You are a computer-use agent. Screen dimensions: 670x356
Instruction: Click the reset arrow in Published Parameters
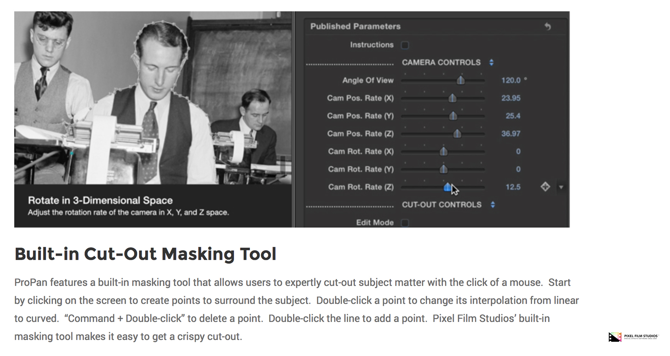point(548,26)
